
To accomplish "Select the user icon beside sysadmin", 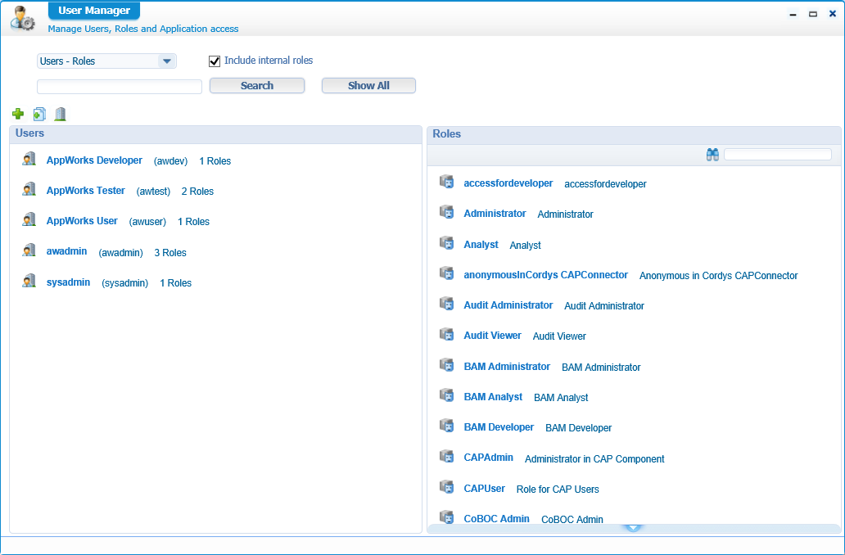I will coord(29,281).
